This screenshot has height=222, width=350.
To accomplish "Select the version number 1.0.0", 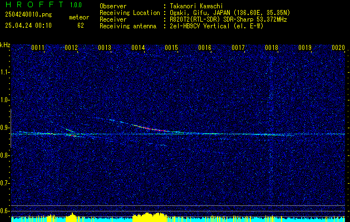I will 76,4.
